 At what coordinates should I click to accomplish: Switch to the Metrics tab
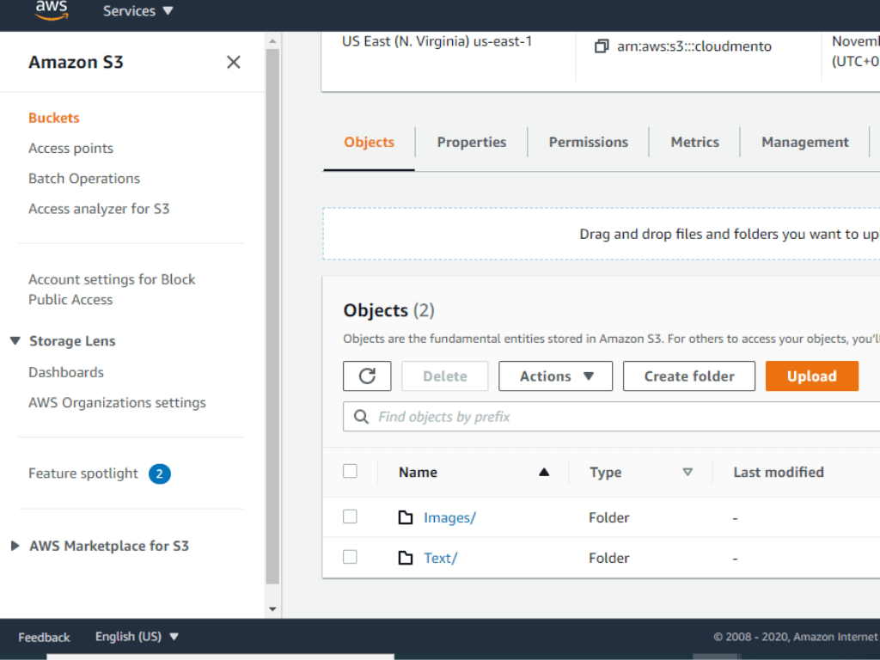694,142
